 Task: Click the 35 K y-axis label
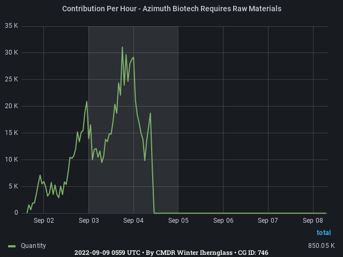(11, 26)
